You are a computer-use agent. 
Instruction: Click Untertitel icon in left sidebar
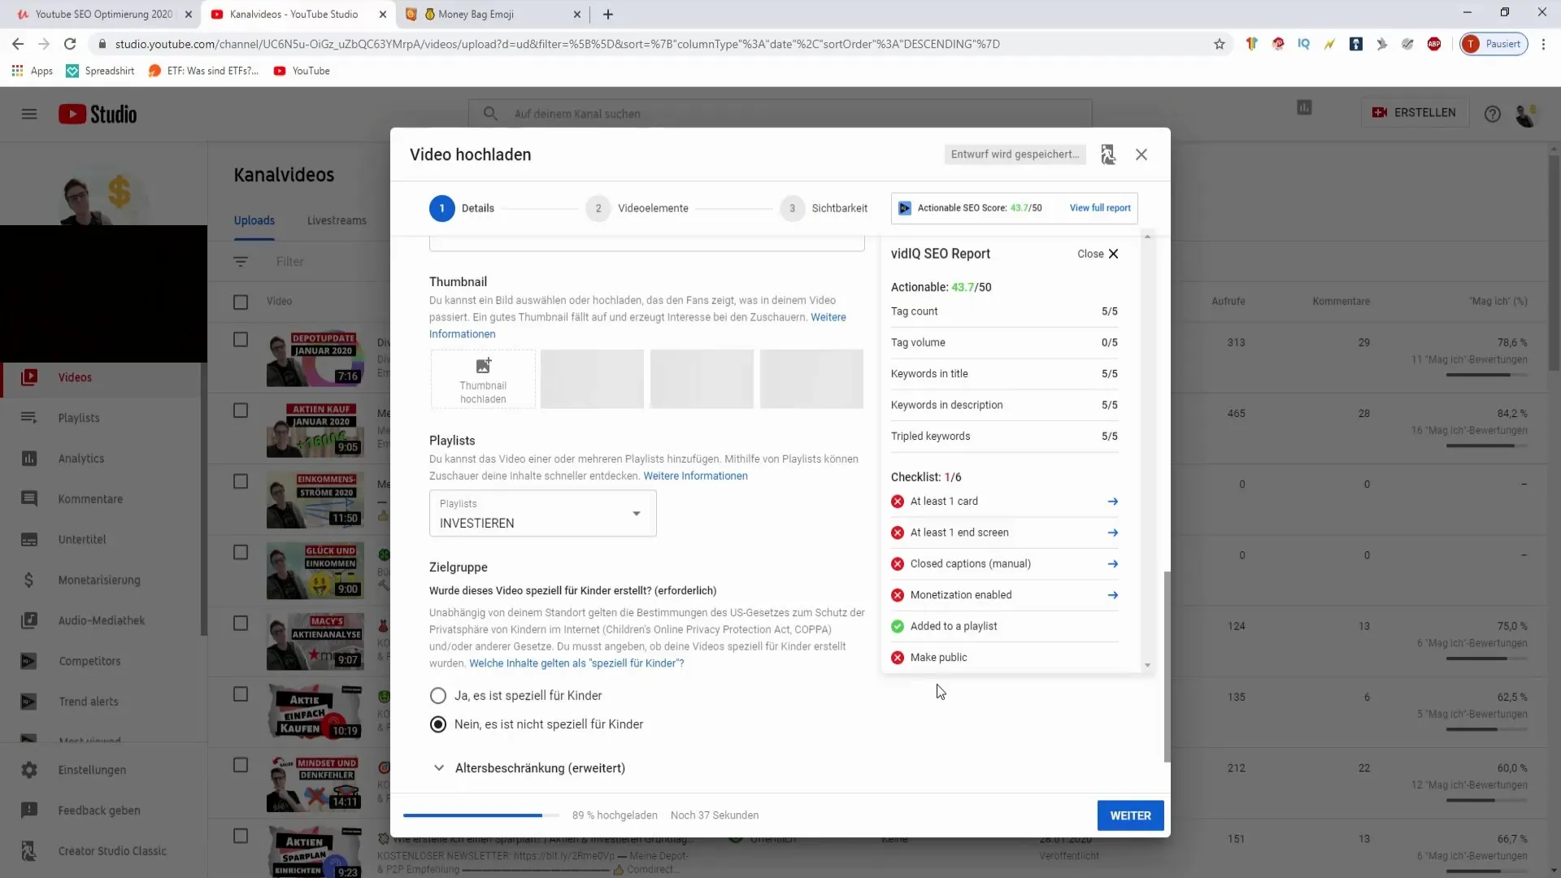(29, 540)
